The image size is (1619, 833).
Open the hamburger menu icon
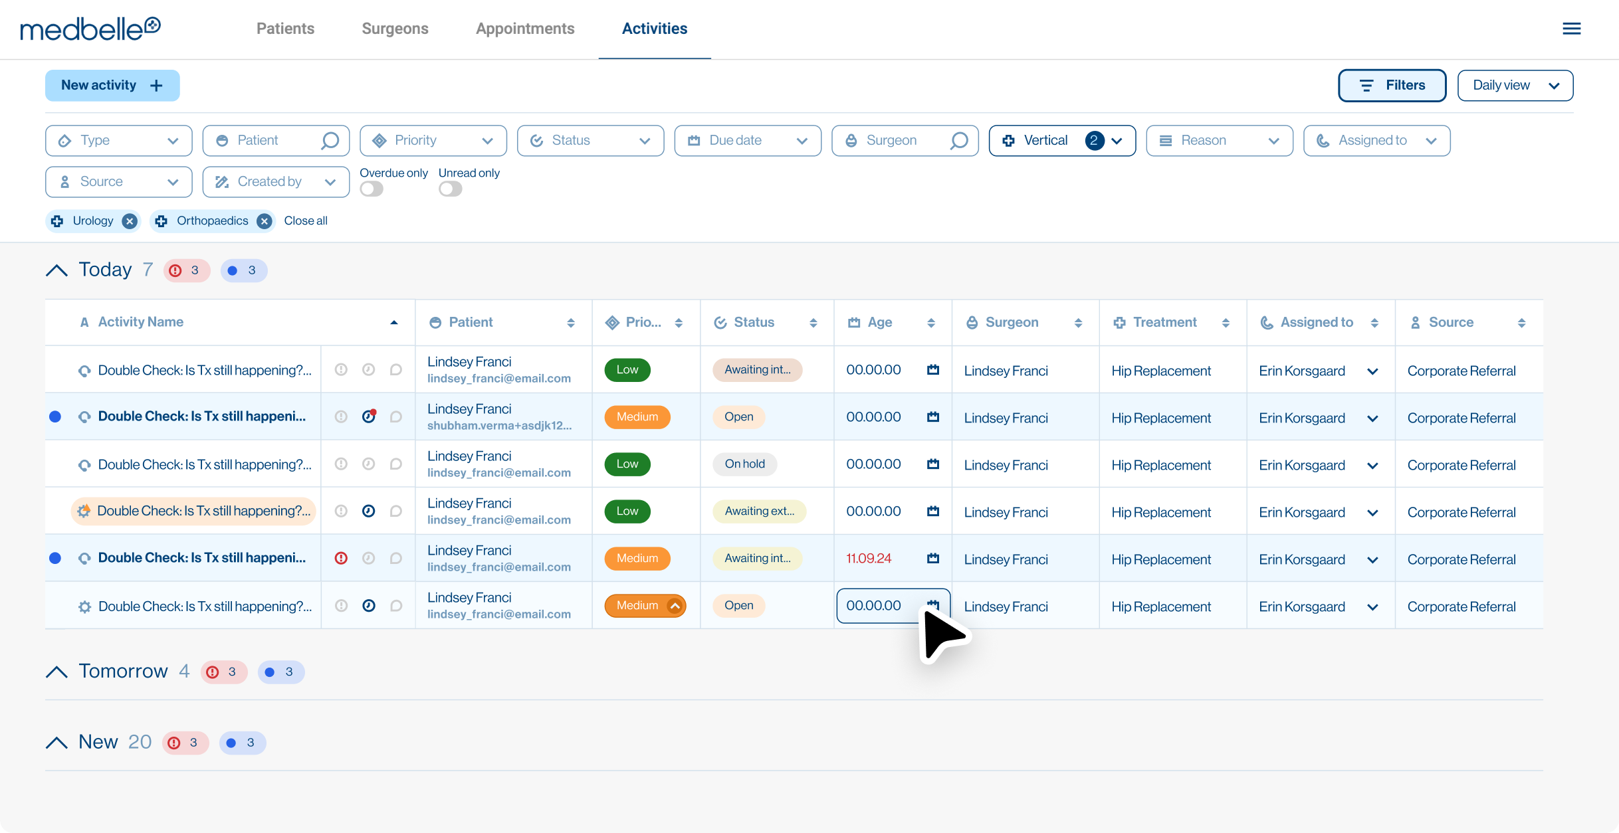tap(1571, 29)
